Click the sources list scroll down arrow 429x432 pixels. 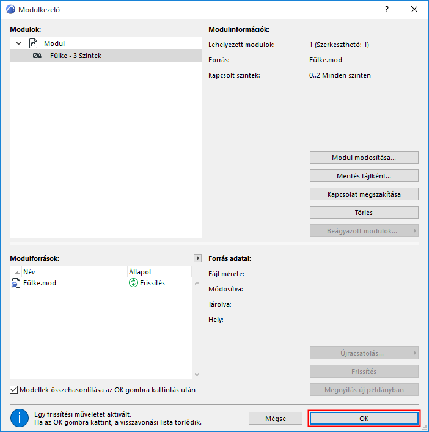[197, 374]
